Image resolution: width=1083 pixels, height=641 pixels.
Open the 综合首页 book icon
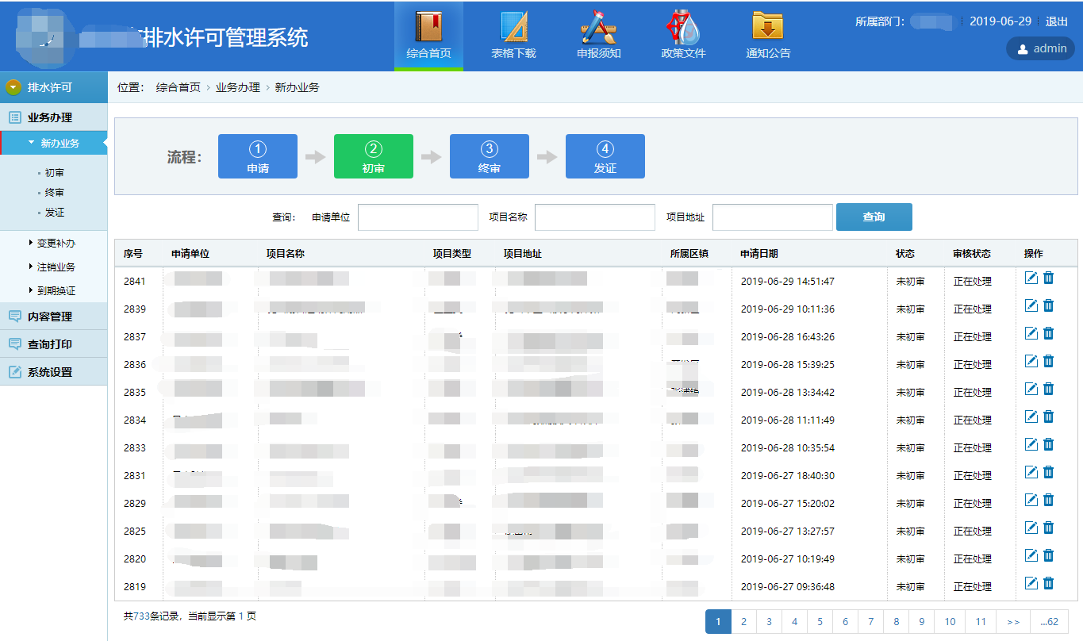[428, 27]
